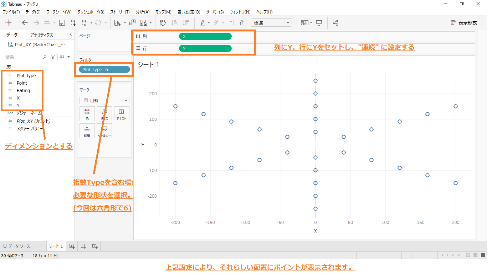Click the share workbook icon
Image resolution: width=492 pixels, height=278 pixels.
(x=335, y=23)
